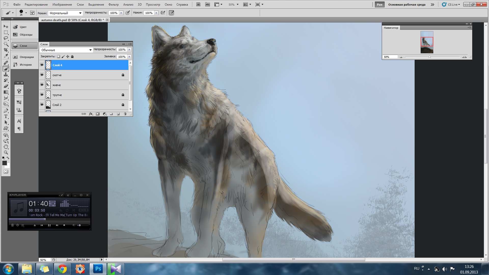Viewport: 489px width, 275px height.
Task: Add a layer mask
Action: [98, 114]
